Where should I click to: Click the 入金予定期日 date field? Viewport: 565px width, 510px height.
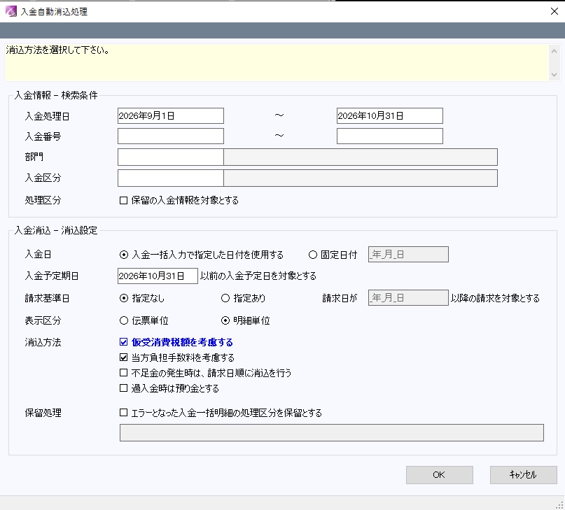coord(158,276)
